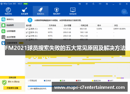Select the 文档 (E:) drive name

coord(34,36)
